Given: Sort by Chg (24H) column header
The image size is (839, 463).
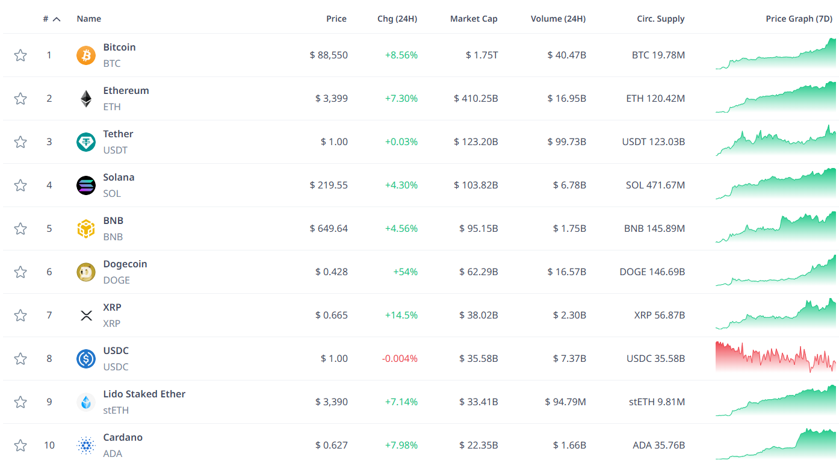Looking at the screenshot, I should [x=397, y=19].
